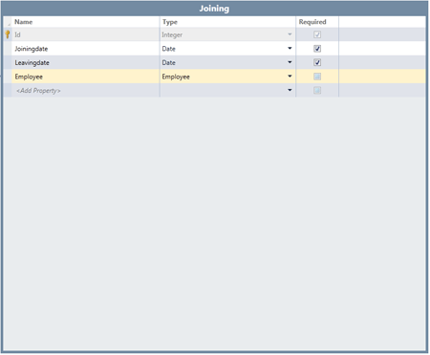The image size is (430, 355).
Task: Toggle Required checkbox for Joiningdate
Action: 317,49
